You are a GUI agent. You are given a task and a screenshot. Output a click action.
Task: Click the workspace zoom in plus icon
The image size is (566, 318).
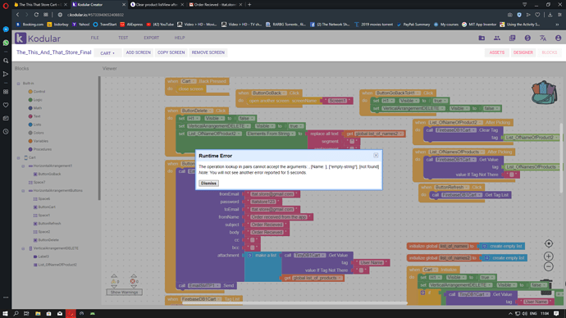(548, 256)
